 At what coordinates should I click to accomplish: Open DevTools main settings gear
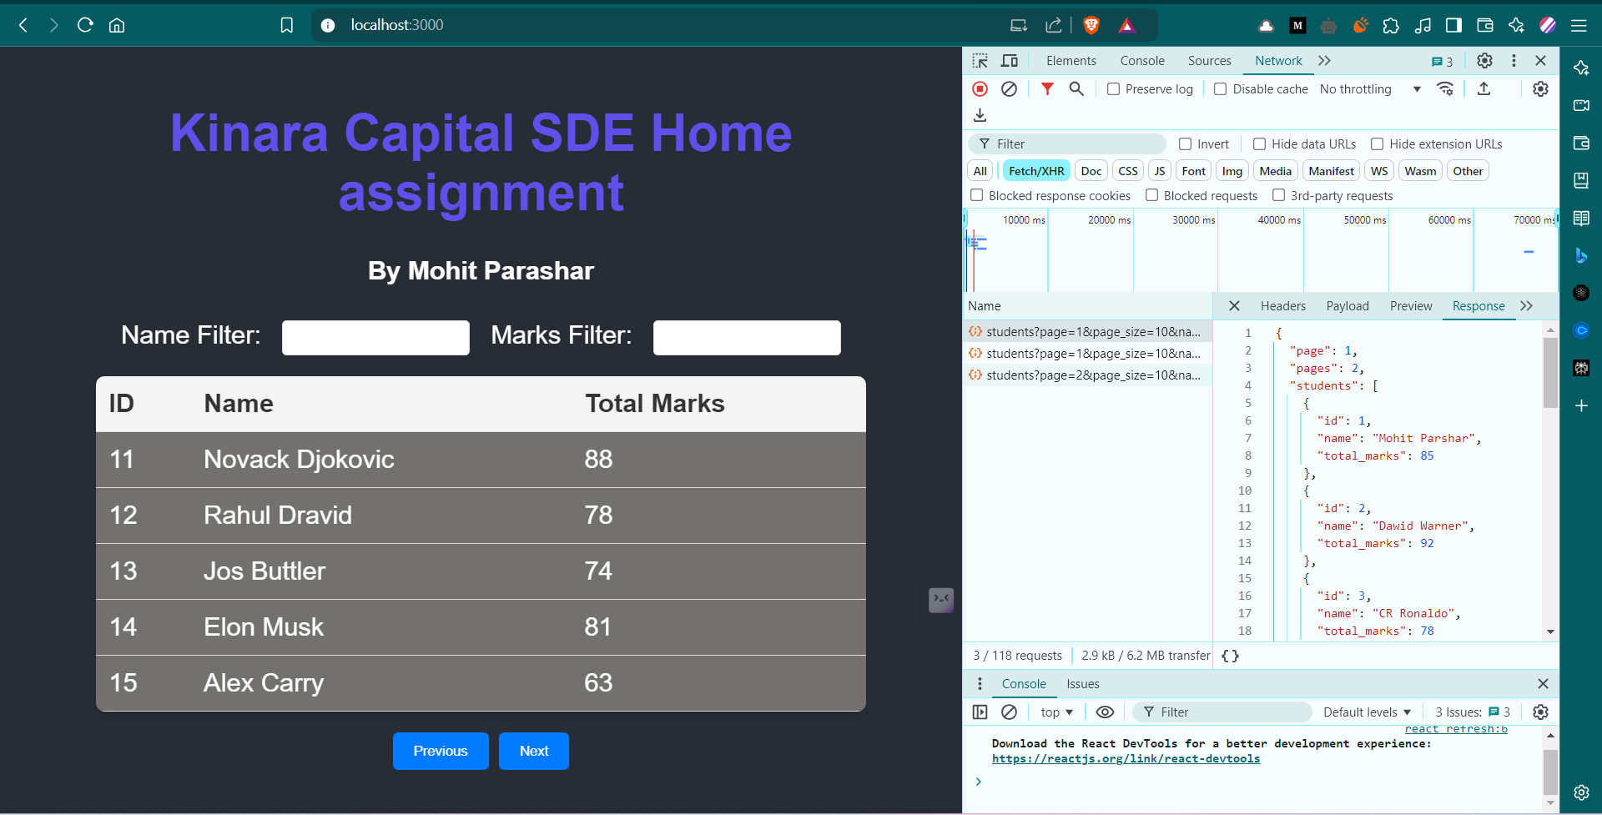1484,61
